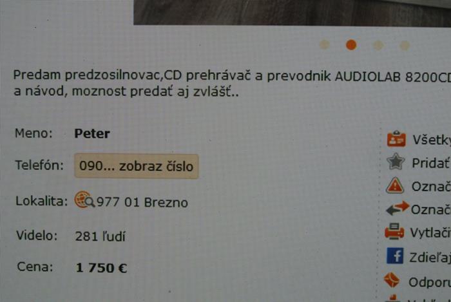Click the seller badge icon beside Všetky
The height and width of the screenshot is (302, 451).
[396, 139]
